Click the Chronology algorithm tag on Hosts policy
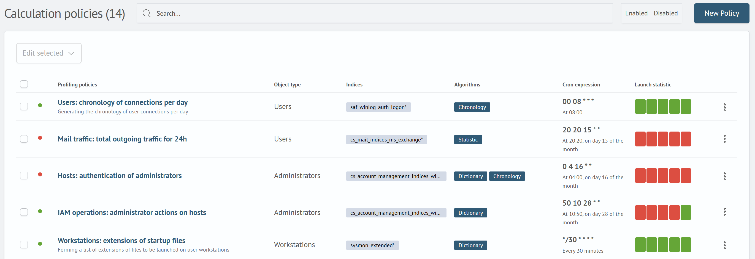 507,176
